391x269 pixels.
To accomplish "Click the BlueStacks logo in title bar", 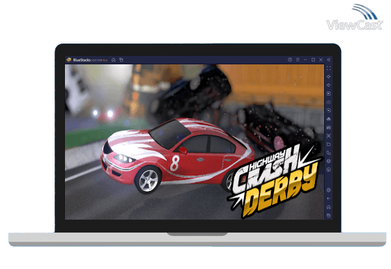I will [69, 60].
